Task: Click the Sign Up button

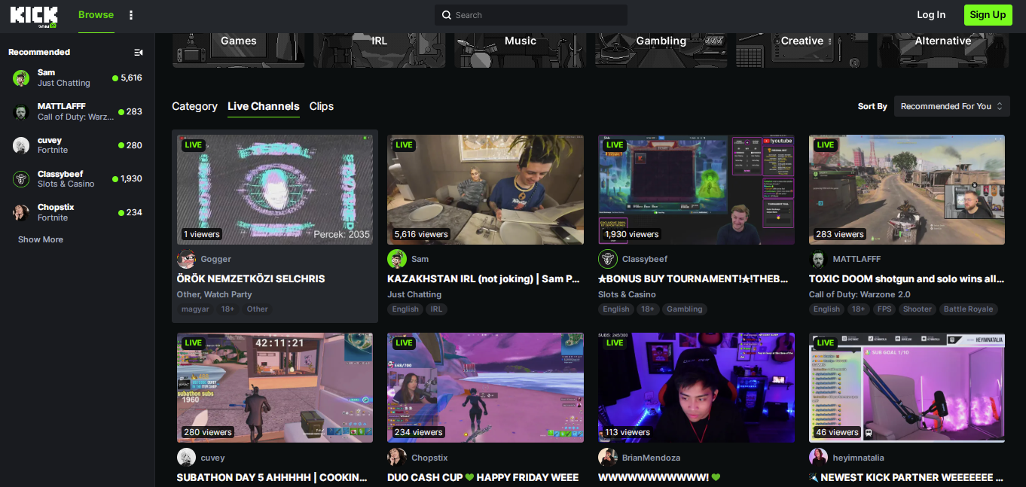Action: pos(988,15)
